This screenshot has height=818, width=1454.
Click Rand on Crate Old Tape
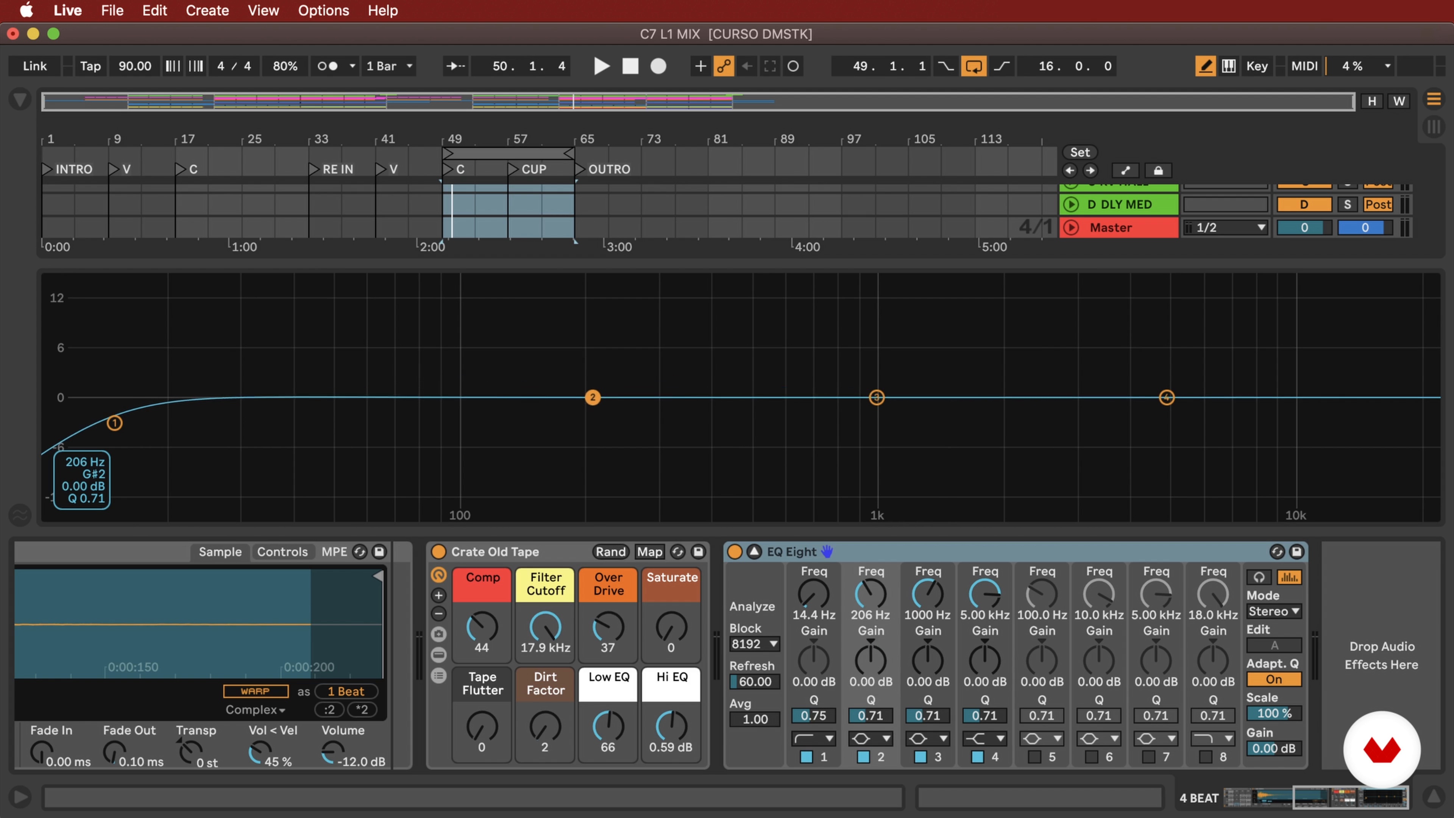tap(610, 551)
